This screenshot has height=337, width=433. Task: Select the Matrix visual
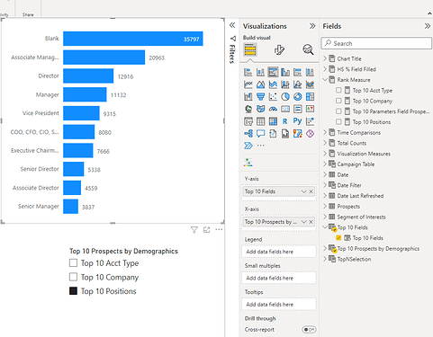coord(273,121)
